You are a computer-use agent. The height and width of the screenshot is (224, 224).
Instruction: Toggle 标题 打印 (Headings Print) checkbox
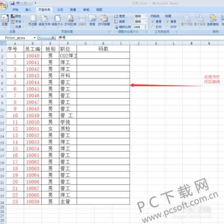tap(168, 27)
